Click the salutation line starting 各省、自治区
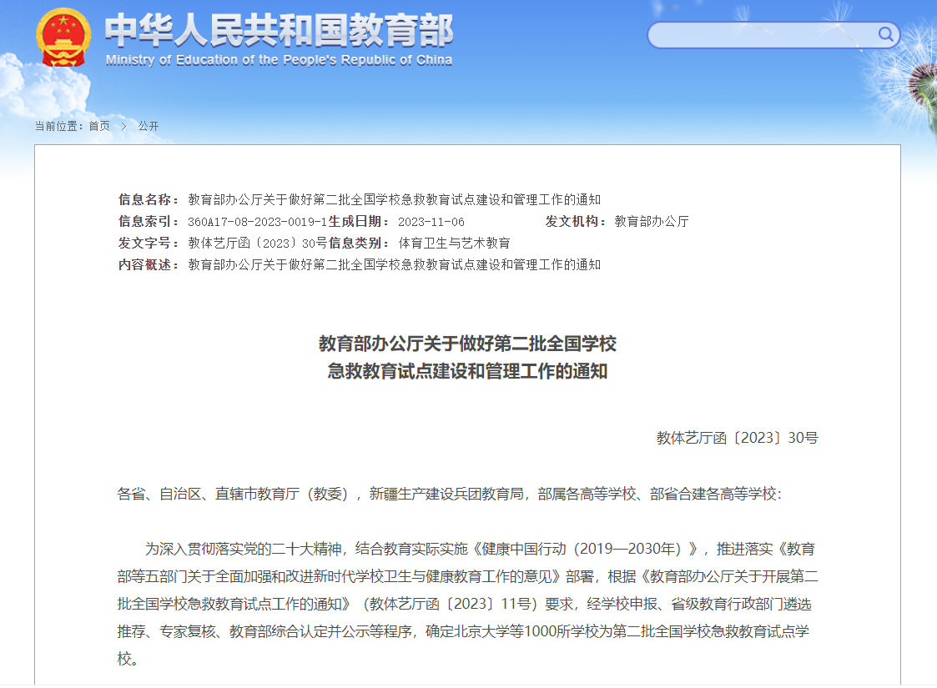The image size is (937, 688). 449,494
